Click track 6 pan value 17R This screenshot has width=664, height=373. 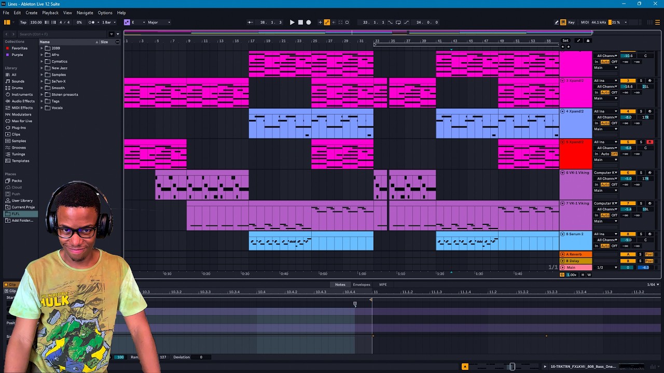(645, 179)
